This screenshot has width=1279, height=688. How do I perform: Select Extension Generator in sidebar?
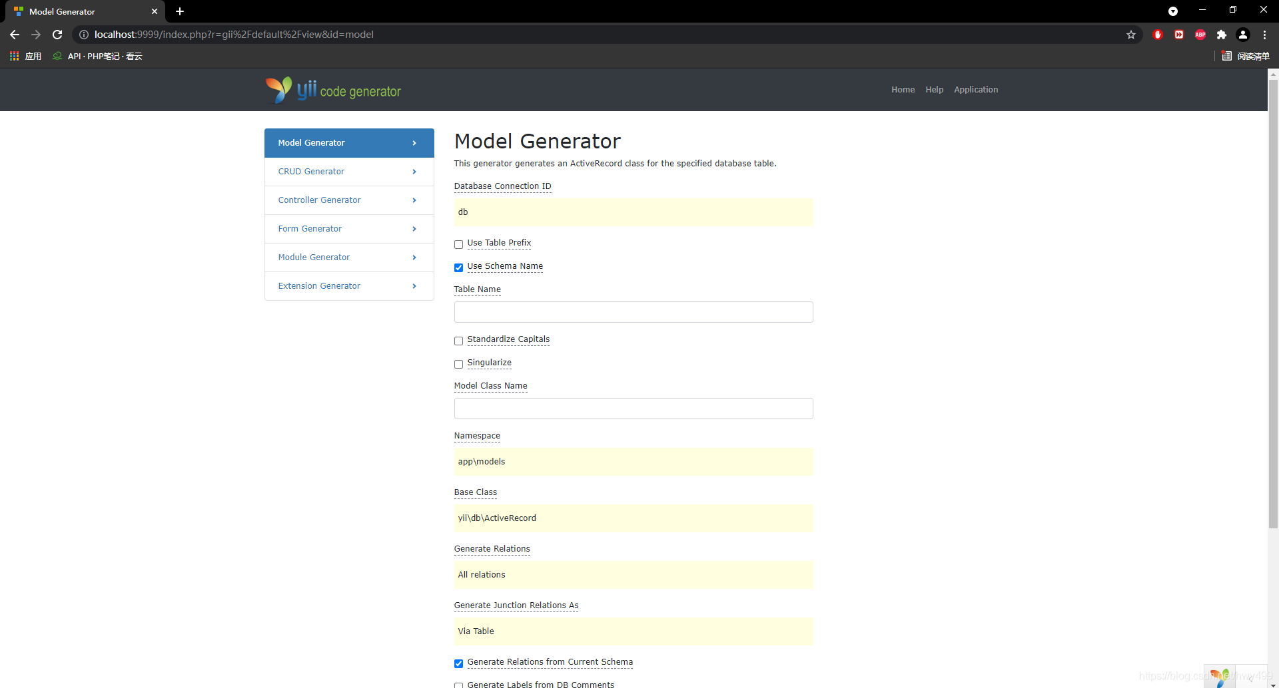(349, 286)
